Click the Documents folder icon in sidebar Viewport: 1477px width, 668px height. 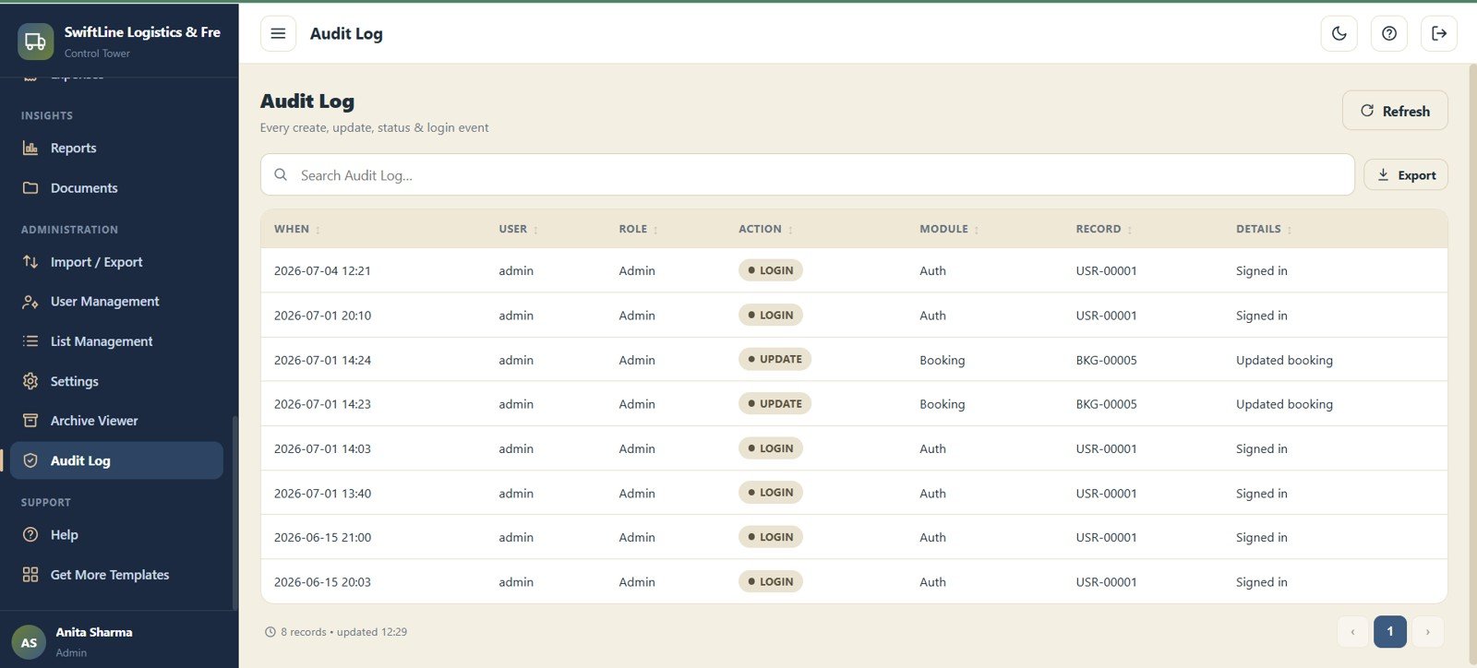click(x=30, y=187)
